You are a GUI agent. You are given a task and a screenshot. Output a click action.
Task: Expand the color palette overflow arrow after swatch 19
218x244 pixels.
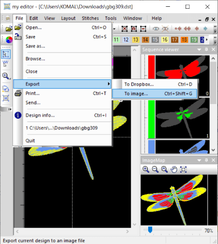coord(206,40)
